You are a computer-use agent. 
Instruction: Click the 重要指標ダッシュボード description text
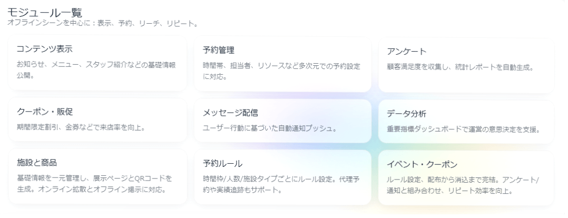[463, 128]
